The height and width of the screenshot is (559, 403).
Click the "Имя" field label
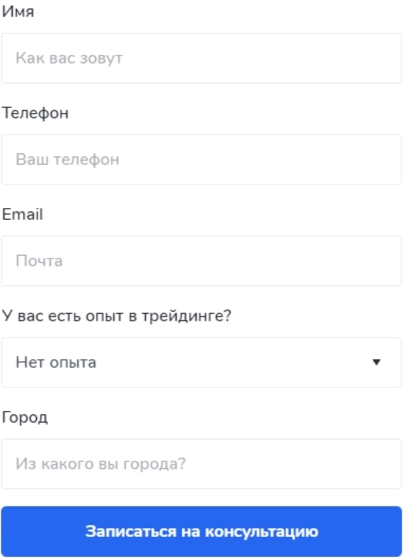(x=18, y=12)
